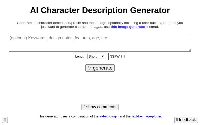Click the "This generator uses a combination" footer text
Screen dimensions: 200x125
(68, 116)
